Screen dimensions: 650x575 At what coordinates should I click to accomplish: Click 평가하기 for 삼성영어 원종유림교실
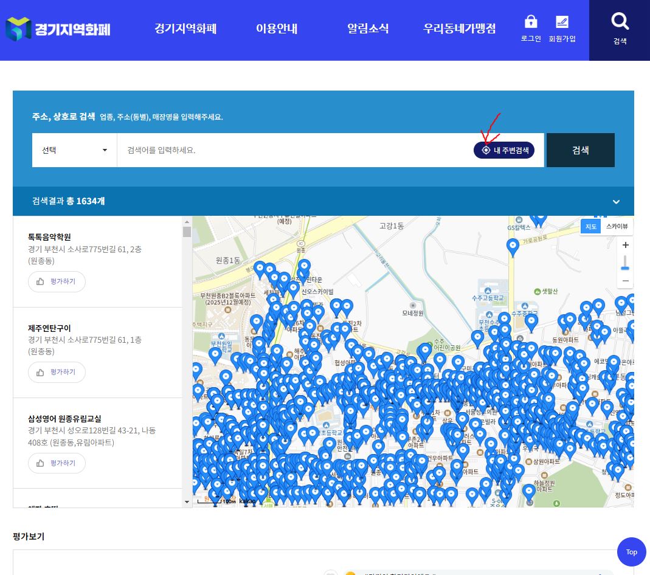57,463
